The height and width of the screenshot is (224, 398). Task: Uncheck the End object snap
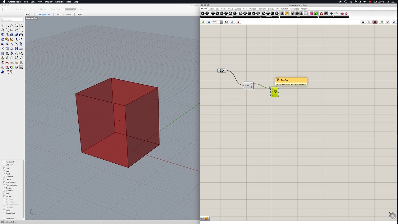click(x=4, y=168)
